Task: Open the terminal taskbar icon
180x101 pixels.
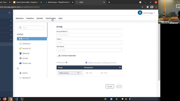Action: (x=22, y=99)
